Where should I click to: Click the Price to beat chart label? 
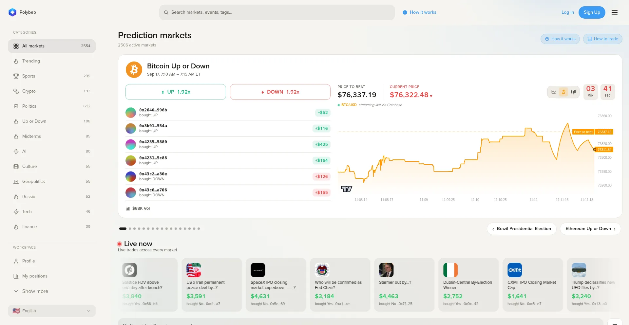click(x=583, y=132)
